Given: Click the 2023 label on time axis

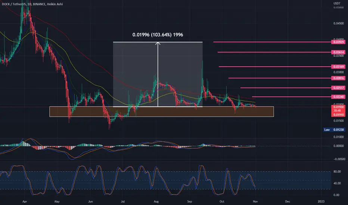Looking at the screenshot, I should (321, 201).
